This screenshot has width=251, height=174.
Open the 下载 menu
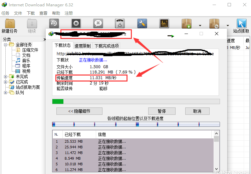(x=31, y=13)
